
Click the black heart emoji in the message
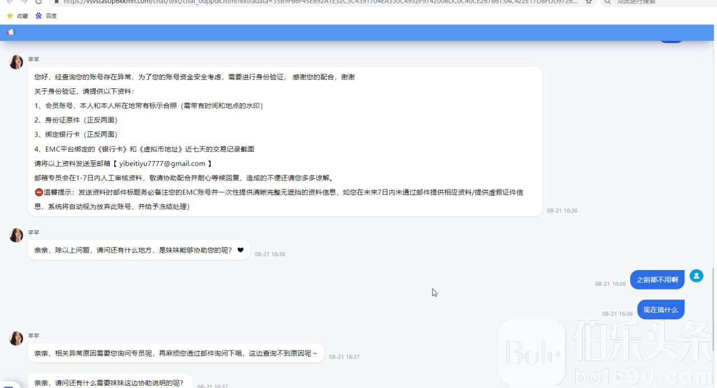pos(240,250)
